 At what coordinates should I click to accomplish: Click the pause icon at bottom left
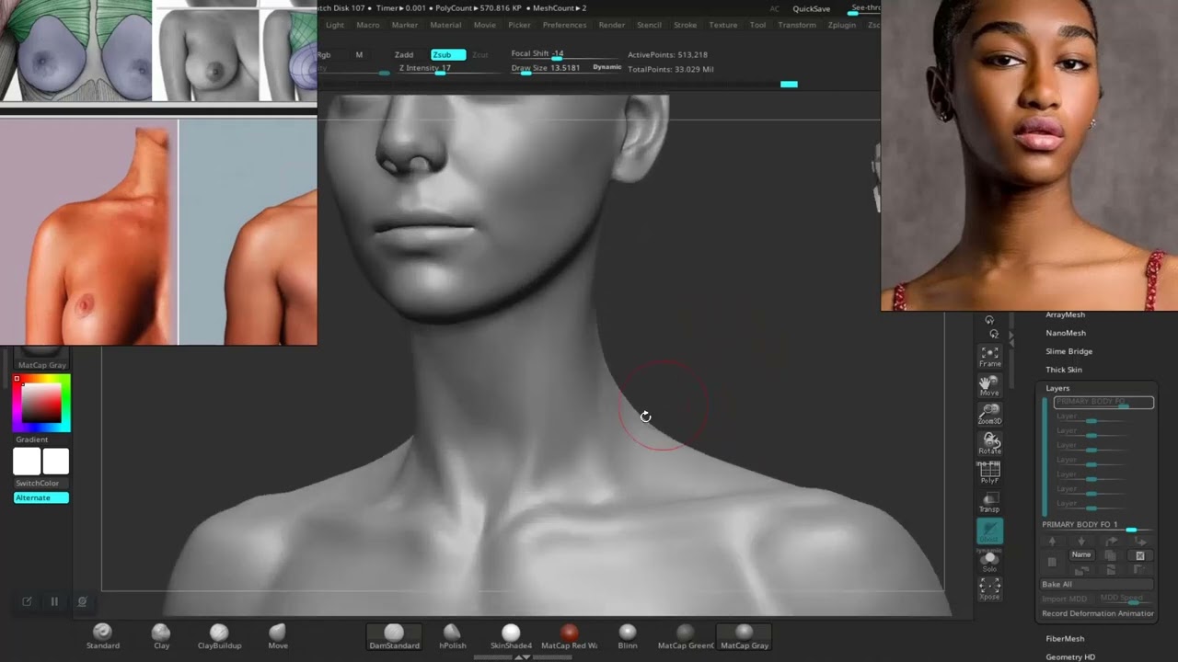(x=54, y=601)
